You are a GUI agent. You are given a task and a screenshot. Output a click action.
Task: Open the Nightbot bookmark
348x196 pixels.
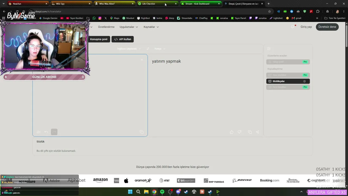coord(143,18)
